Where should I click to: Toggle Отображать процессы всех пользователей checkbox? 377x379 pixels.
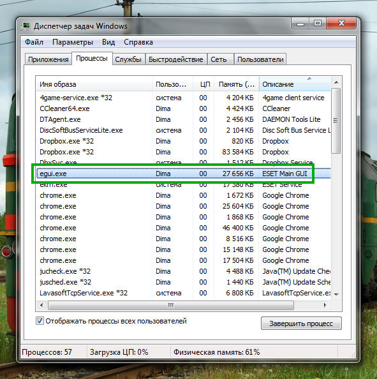40,321
